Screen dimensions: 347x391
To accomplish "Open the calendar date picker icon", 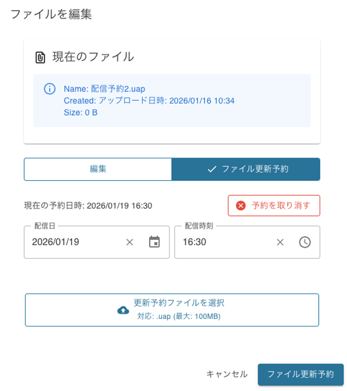I will pos(154,242).
